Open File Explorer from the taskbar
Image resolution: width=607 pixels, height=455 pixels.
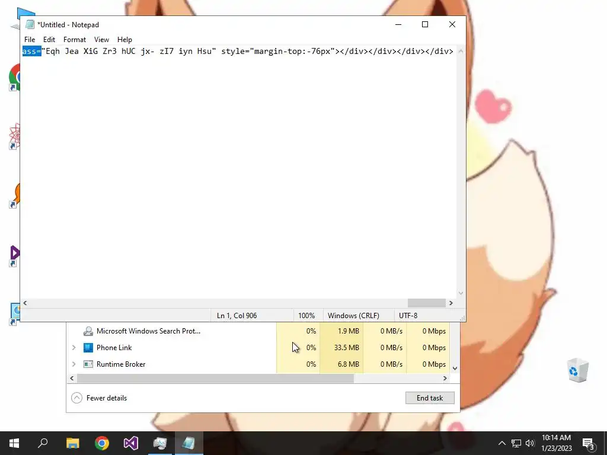73,443
